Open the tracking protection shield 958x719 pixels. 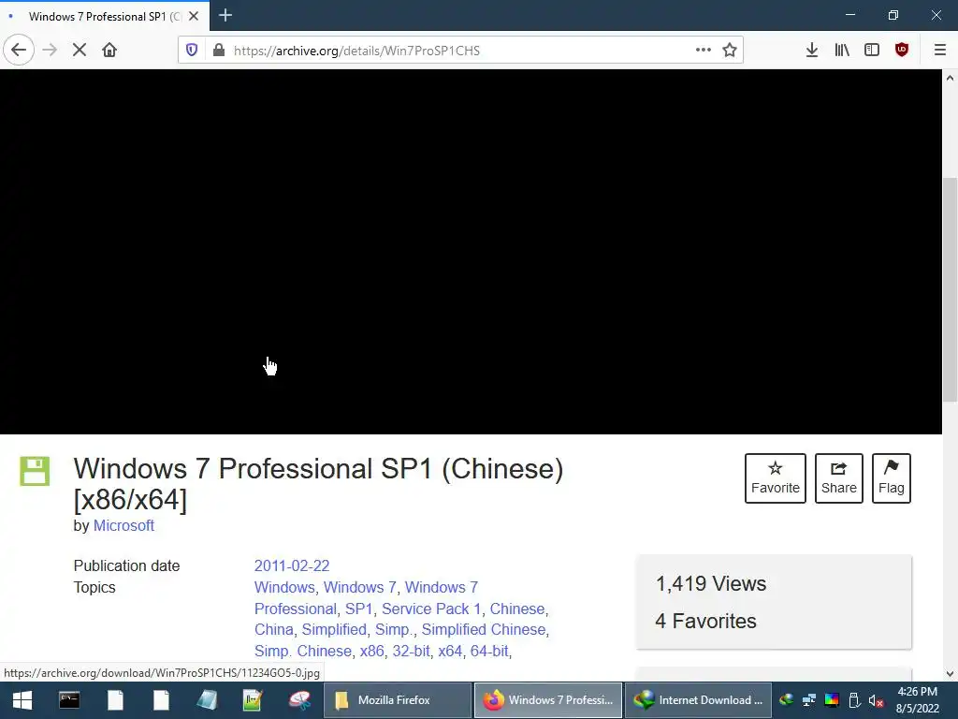coord(192,51)
